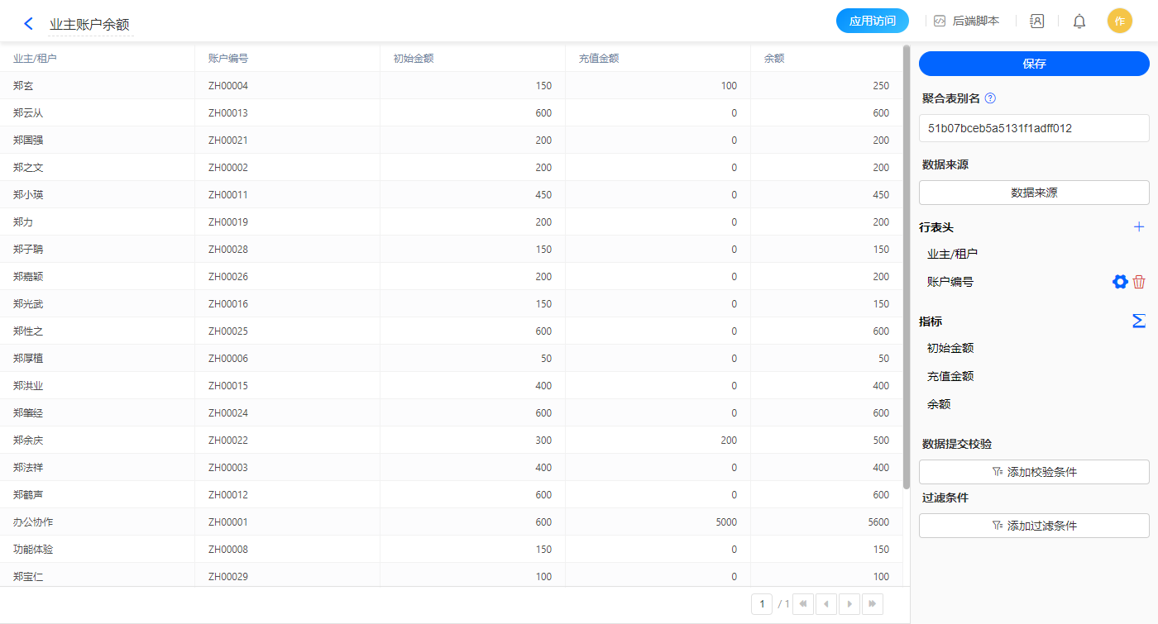
Task: Click the yellow 作 user avatar
Action: point(1119,21)
